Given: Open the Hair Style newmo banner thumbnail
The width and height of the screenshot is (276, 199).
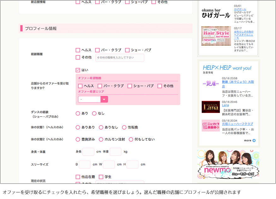Looking at the screenshot, I should coord(216,36).
